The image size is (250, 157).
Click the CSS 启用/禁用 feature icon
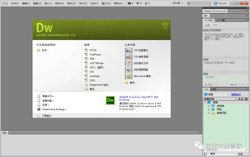[129, 57]
